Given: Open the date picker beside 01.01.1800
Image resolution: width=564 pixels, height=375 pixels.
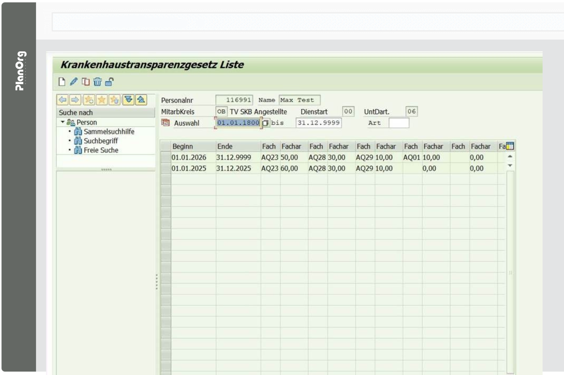Looking at the screenshot, I should click(265, 123).
